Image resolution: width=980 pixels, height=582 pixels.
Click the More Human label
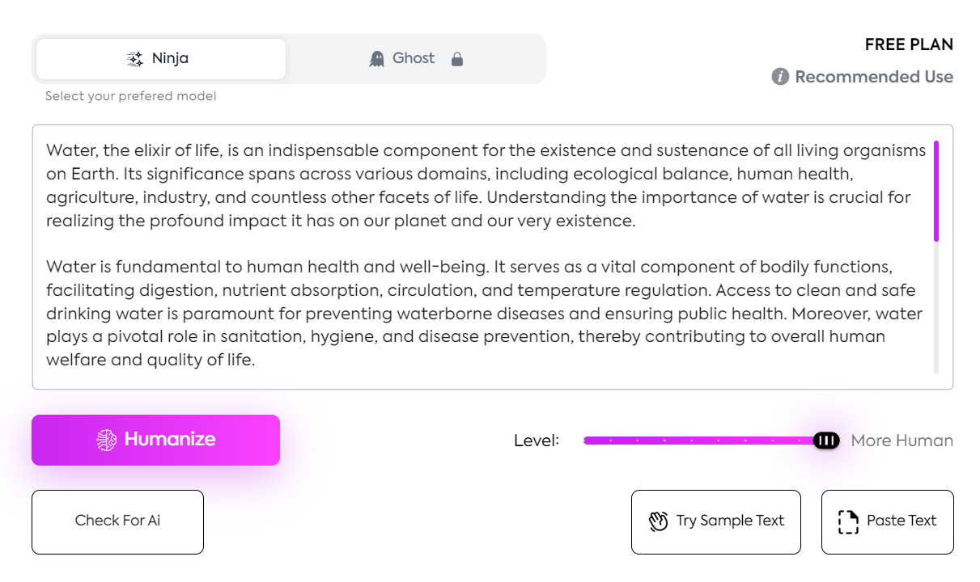click(x=902, y=441)
